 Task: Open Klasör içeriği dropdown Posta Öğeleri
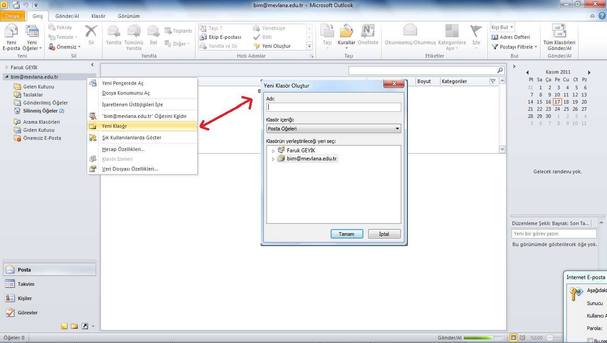click(x=334, y=129)
